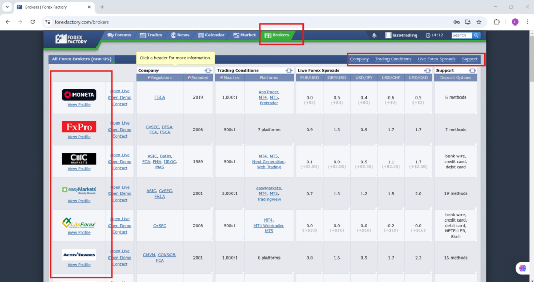Image resolution: width=534 pixels, height=282 pixels.
Task: Click the Max Lev column header
Action: pyautogui.click(x=230, y=78)
